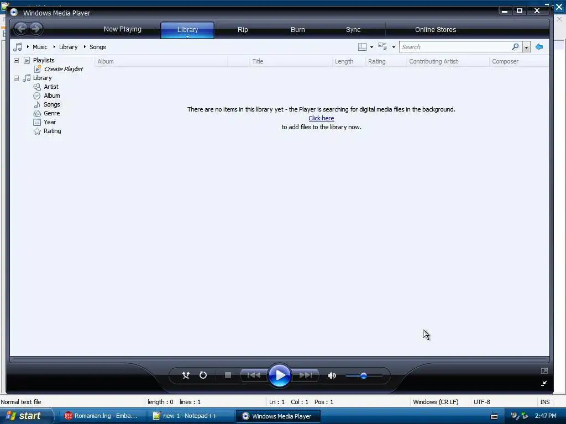Sort by the Length column header

click(x=348, y=61)
